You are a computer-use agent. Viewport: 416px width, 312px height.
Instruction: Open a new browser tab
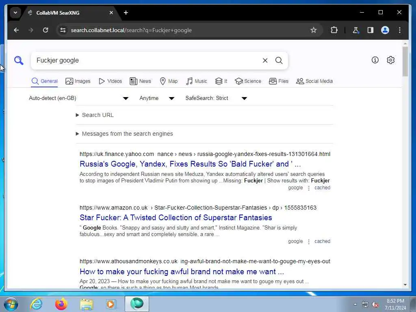(x=126, y=13)
